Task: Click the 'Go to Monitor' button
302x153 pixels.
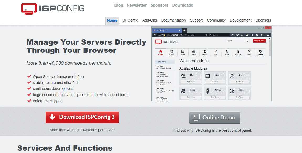Action: click(215, 97)
